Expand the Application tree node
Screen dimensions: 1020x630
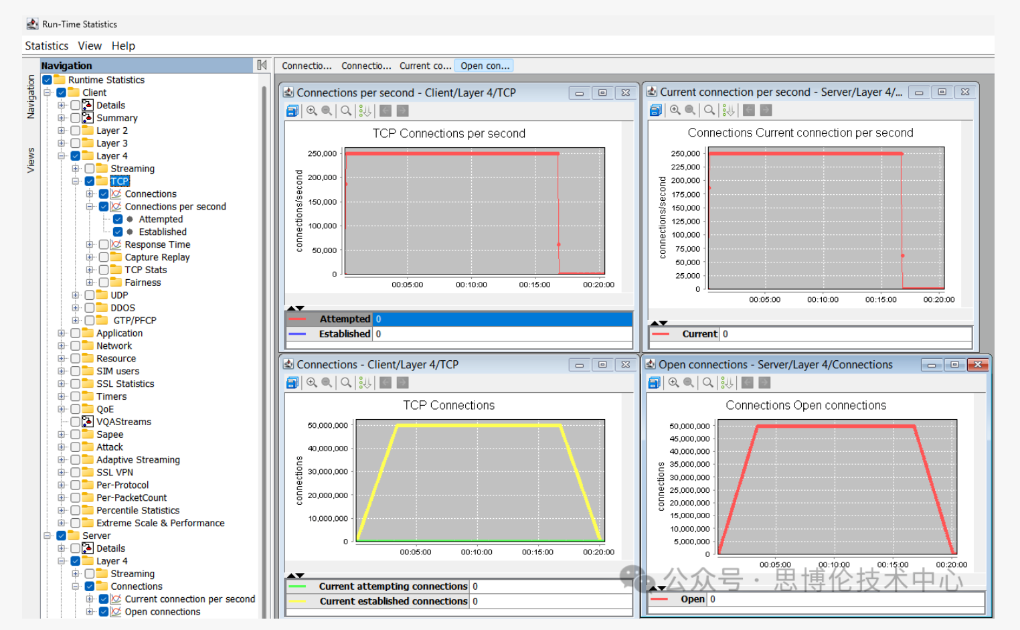(62, 333)
